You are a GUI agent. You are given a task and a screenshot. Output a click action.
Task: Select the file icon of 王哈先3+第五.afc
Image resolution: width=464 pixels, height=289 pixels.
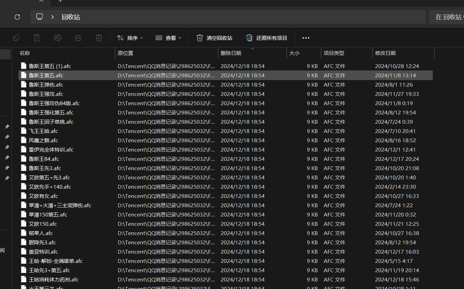coord(24,270)
